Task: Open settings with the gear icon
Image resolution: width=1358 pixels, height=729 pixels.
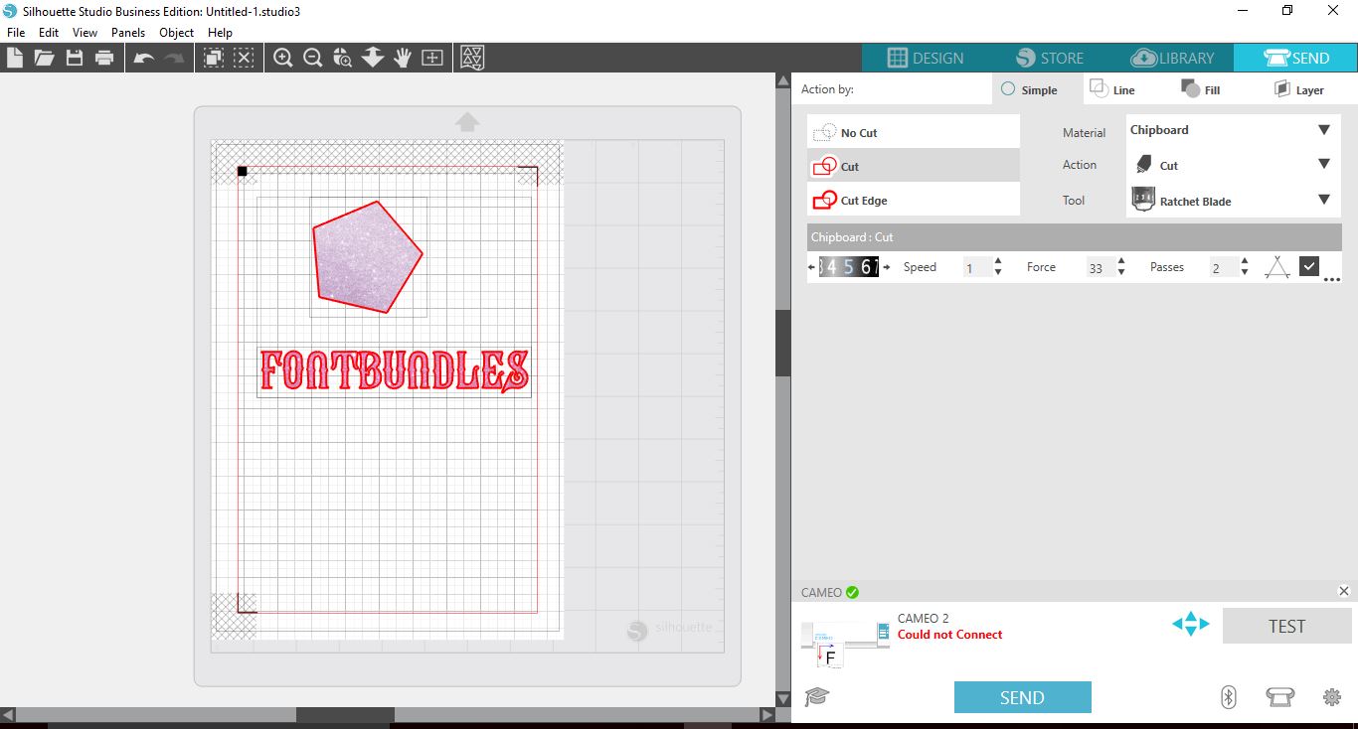Action: [1332, 697]
